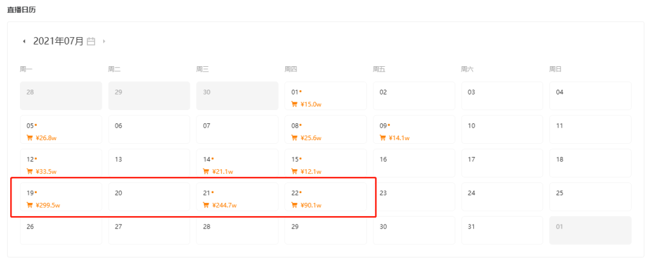Open the ¥90.1w sales on day 22
The image size is (651, 263).
click(x=311, y=205)
